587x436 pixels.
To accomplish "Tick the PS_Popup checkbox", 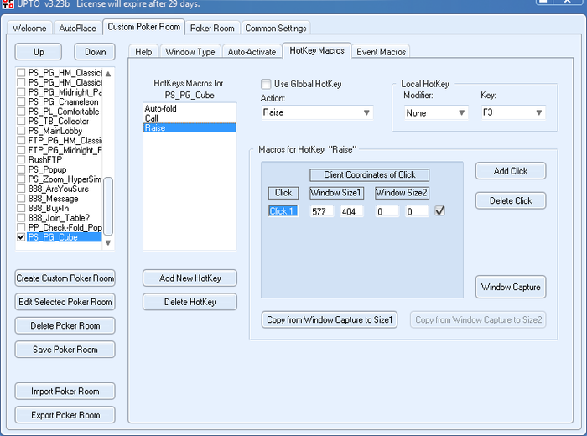I will pos(21,169).
